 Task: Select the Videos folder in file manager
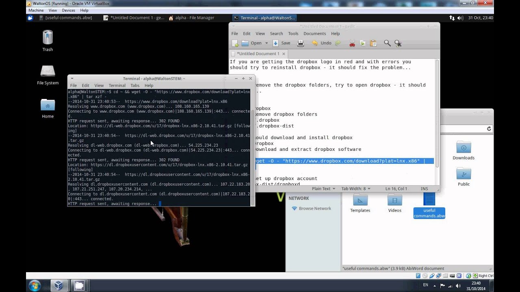pos(394,203)
